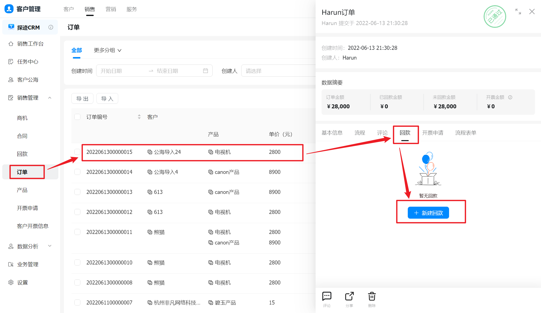541x313 pixels.
Task: Collapse the 销售管理 sidebar section
Action: point(50,98)
